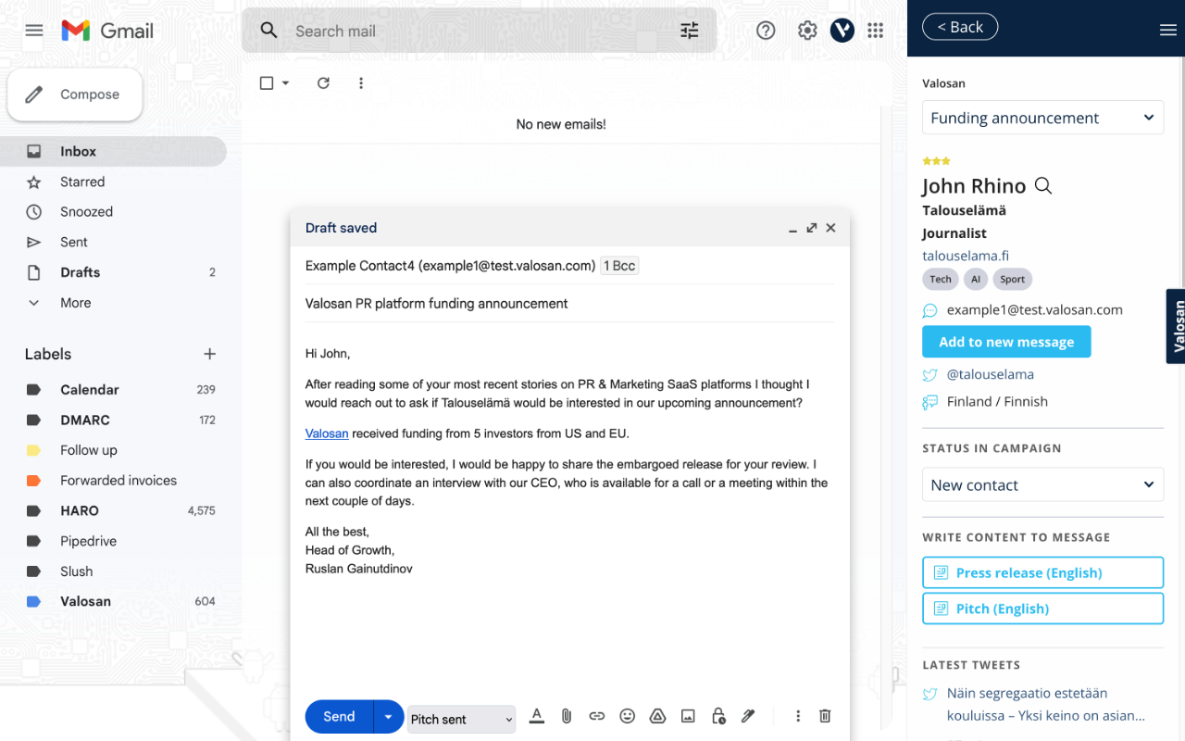Open formatting options in compose toolbar
The height and width of the screenshot is (741, 1185).
click(536, 716)
